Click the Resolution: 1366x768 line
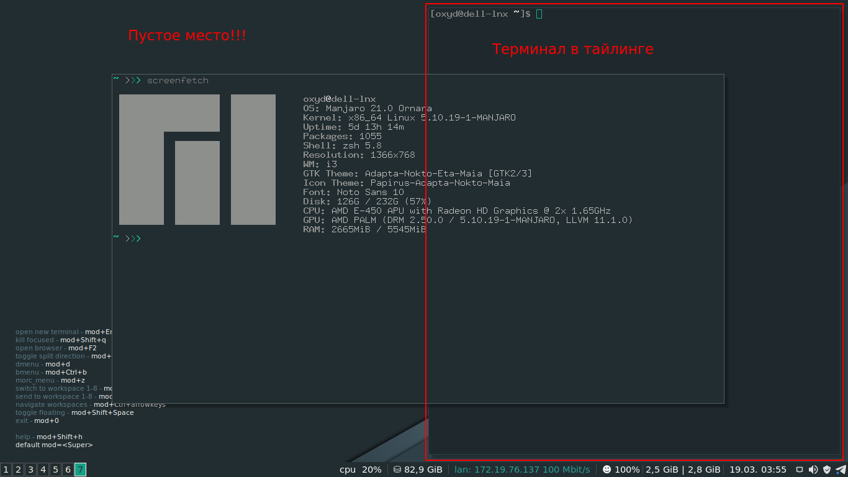Image resolution: width=848 pixels, height=477 pixels. (x=359, y=155)
